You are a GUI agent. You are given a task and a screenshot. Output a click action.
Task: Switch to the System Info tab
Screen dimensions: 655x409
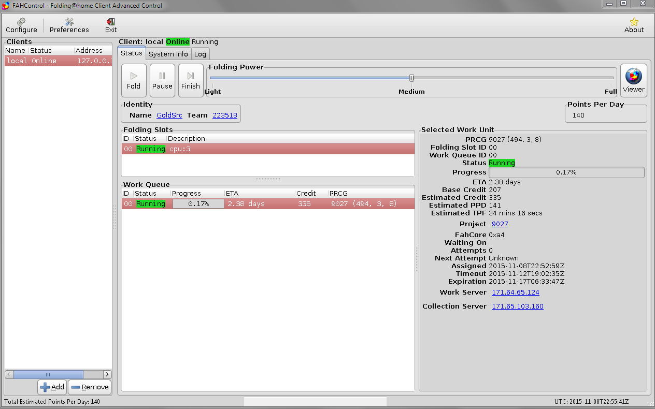click(x=168, y=54)
